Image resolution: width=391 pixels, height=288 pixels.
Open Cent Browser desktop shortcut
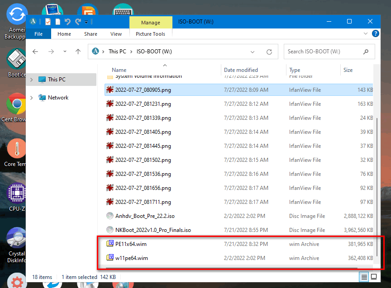pyautogui.click(x=14, y=108)
